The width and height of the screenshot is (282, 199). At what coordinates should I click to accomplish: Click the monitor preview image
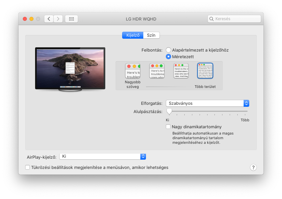(x=70, y=69)
